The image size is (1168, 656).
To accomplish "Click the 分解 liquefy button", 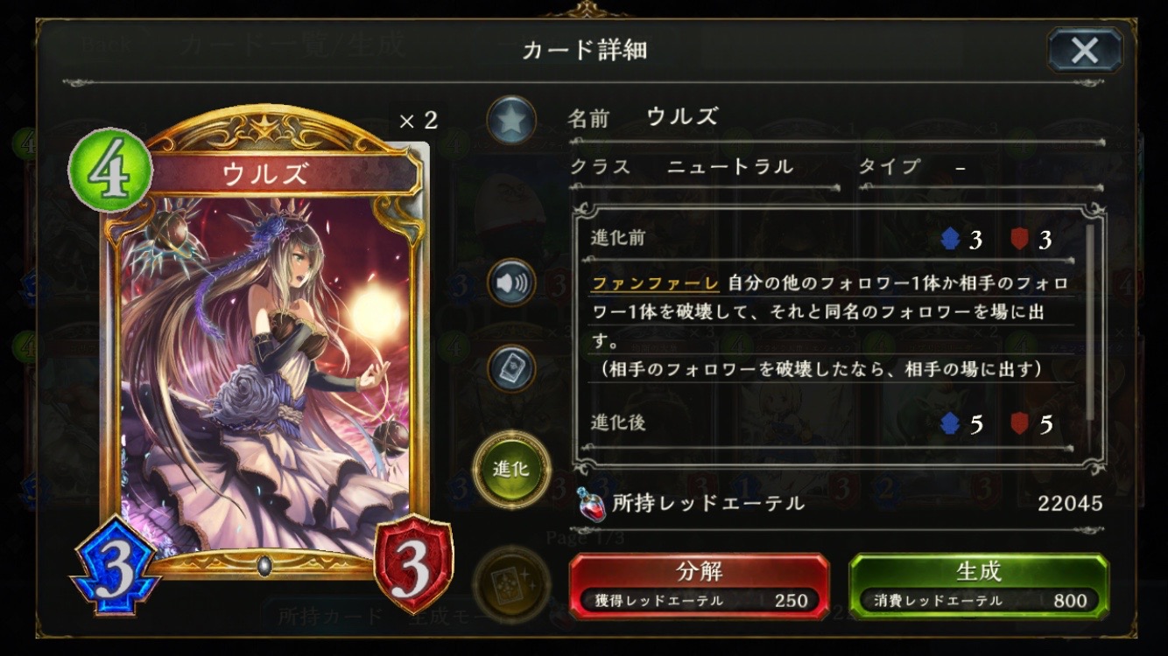I will click(699, 585).
